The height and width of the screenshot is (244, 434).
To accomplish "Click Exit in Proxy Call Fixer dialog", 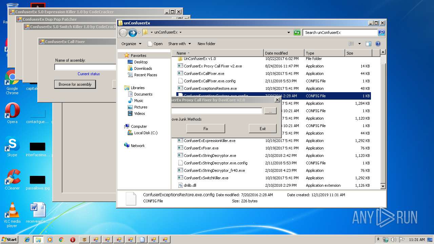I will pos(263,129).
